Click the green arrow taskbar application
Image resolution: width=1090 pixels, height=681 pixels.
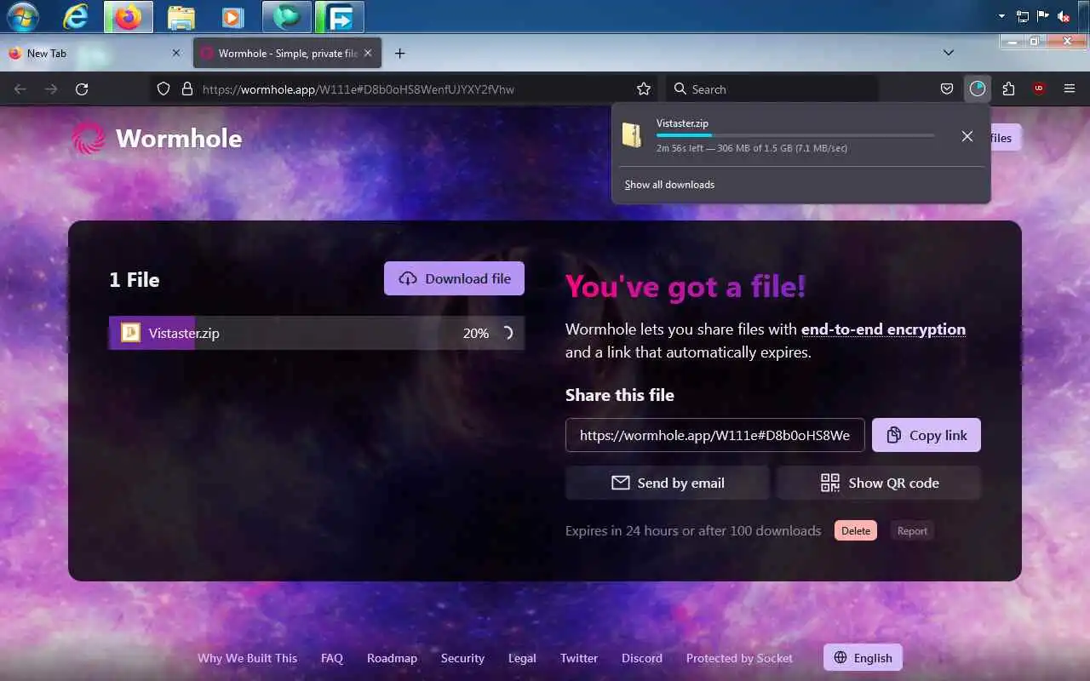click(339, 17)
